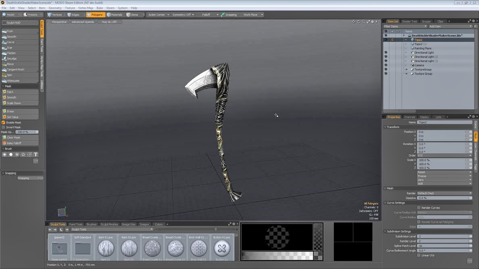This screenshot has width=479, height=269.
Task: Click the Bake Falloff button
Action: click(x=15, y=143)
